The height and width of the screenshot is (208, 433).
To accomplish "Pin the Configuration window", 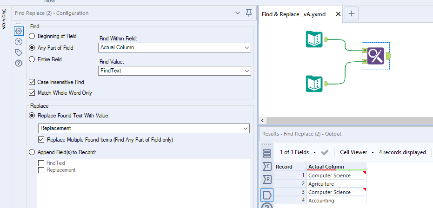I will coord(249,13).
